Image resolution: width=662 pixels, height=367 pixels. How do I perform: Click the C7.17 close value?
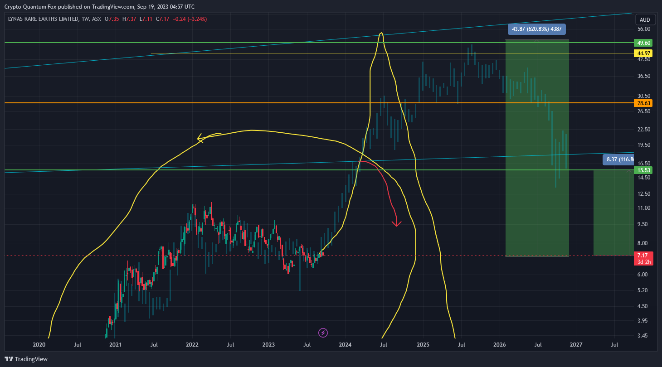click(163, 19)
